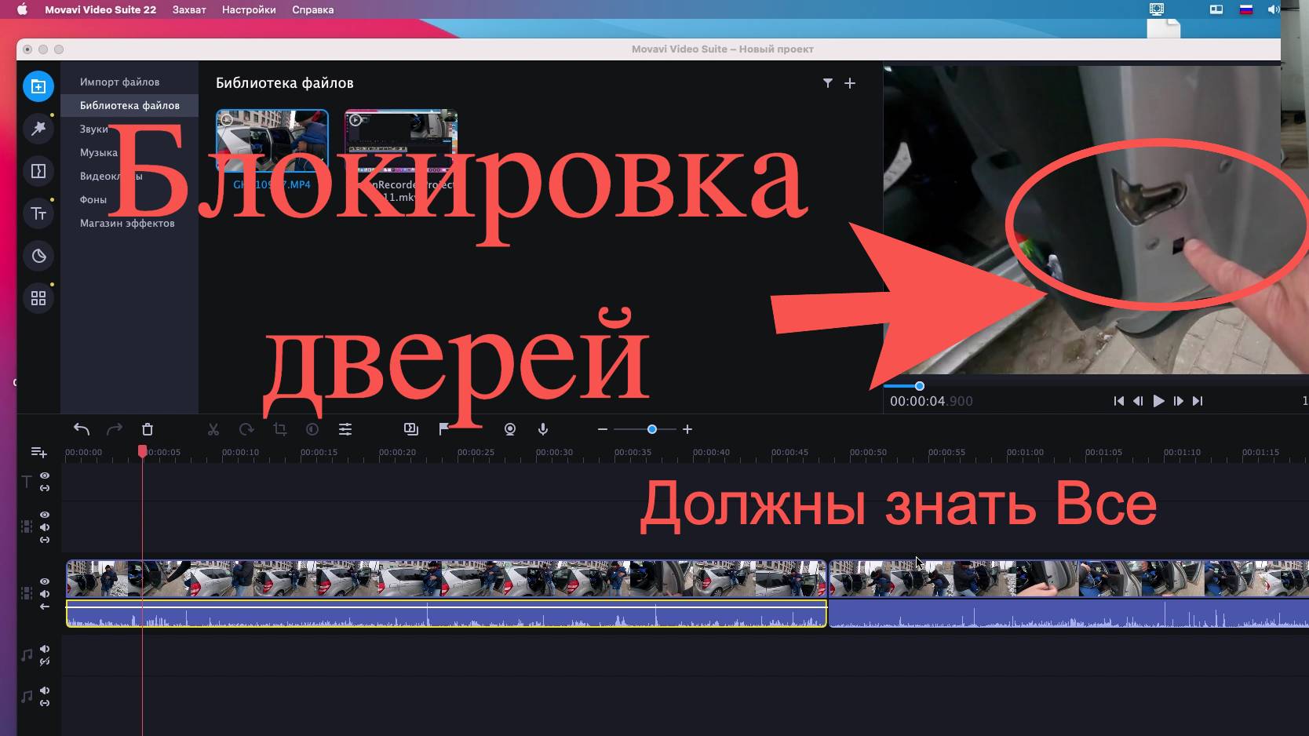This screenshot has width=1309, height=736.
Task: Toggle visibility of main video track
Action: pyautogui.click(x=45, y=581)
